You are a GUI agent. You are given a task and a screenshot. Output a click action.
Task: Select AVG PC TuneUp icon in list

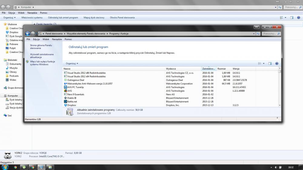(65, 87)
